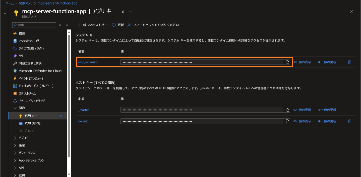Click the sidebar scrollbar down arrow
The width and height of the screenshot is (361, 177).
click(x=69, y=174)
